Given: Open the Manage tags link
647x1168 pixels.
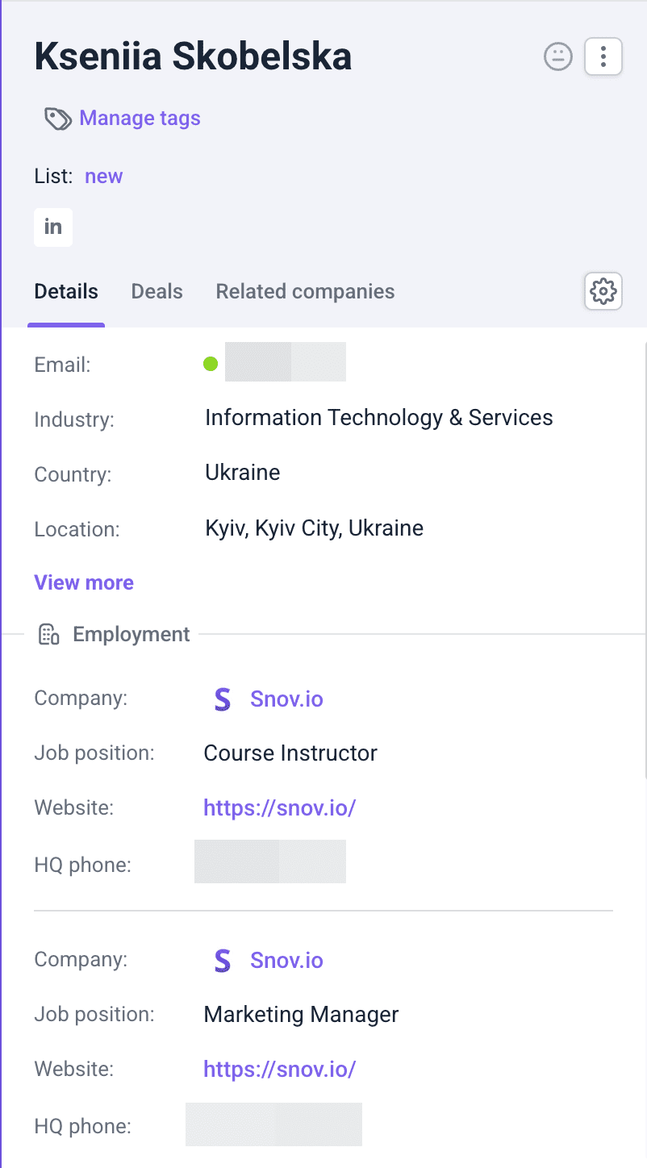Looking at the screenshot, I should [140, 119].
